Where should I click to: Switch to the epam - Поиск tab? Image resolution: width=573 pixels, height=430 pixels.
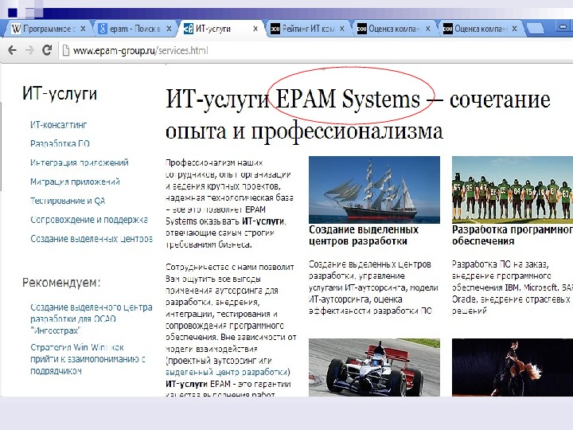[135, 29]
